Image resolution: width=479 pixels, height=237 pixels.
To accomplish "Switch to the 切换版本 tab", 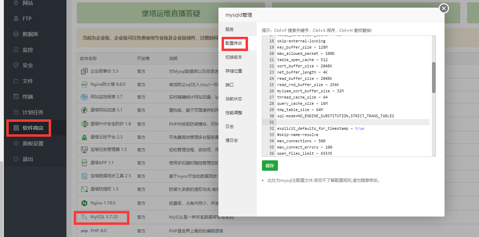I will click(238, 57).
